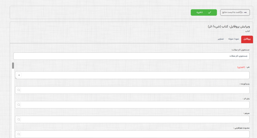The width and height of the screenshot is (257, 138).
Task: Click inside the نام (name) input field
Action: 135,75
